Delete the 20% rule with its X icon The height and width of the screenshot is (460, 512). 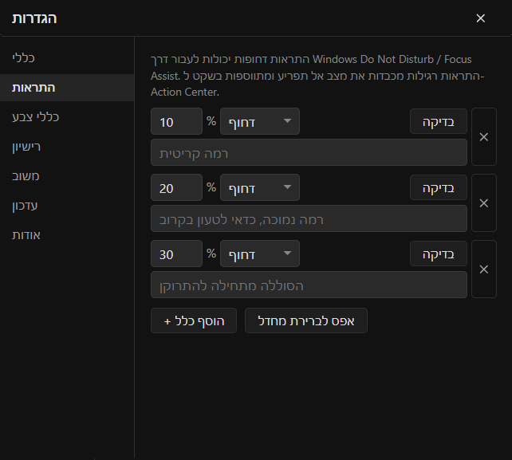click(x=484, y=202)
